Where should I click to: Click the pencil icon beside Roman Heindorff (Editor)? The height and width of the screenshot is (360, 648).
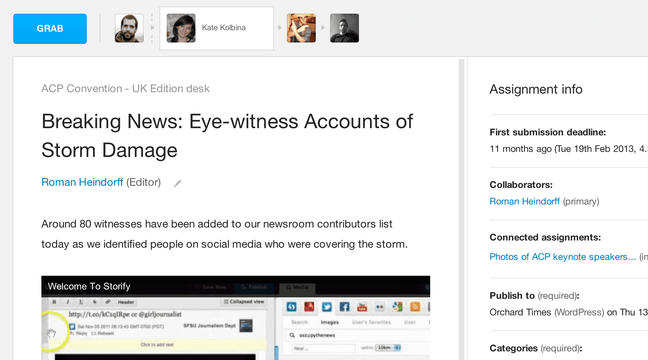pos(177,183)
